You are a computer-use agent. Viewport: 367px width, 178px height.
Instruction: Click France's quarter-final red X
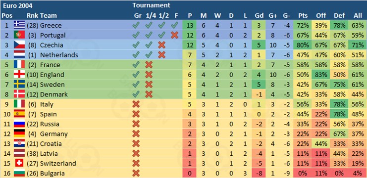pyautogui.click(x=149, y=64)
